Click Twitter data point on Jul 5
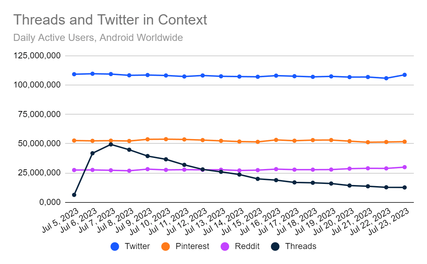The height and width of the screenshot is (264, 427). [74, 74]
